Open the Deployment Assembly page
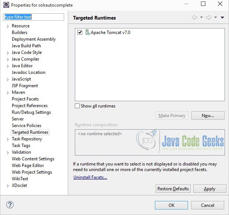 tap(34, 39)
